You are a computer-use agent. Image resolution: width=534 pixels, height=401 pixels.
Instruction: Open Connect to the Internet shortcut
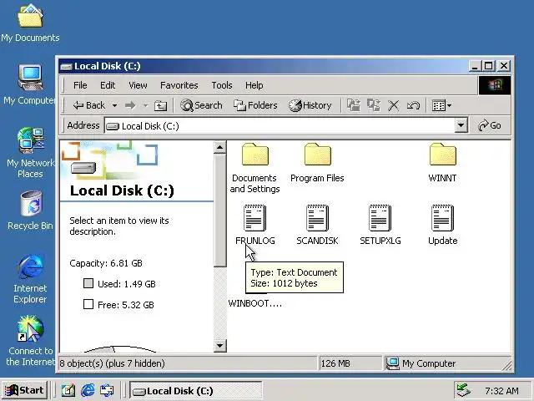click(30, 341)
